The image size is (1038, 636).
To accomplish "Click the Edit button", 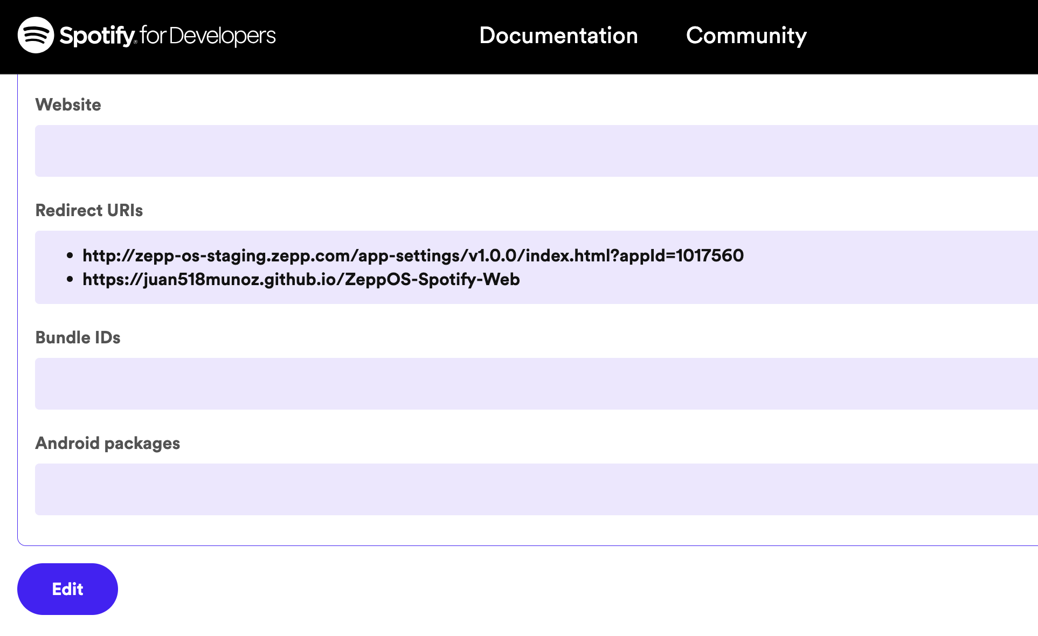I will [67, 589].
